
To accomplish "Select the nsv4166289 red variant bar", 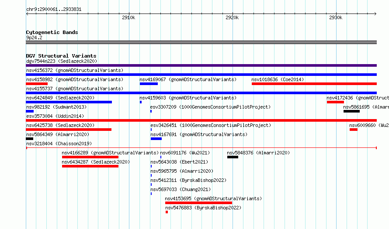I will point(90,157).
